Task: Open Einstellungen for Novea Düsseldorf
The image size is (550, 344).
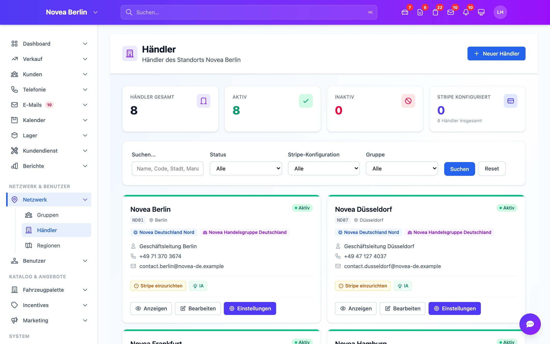Action: click(x=455, y=308)
